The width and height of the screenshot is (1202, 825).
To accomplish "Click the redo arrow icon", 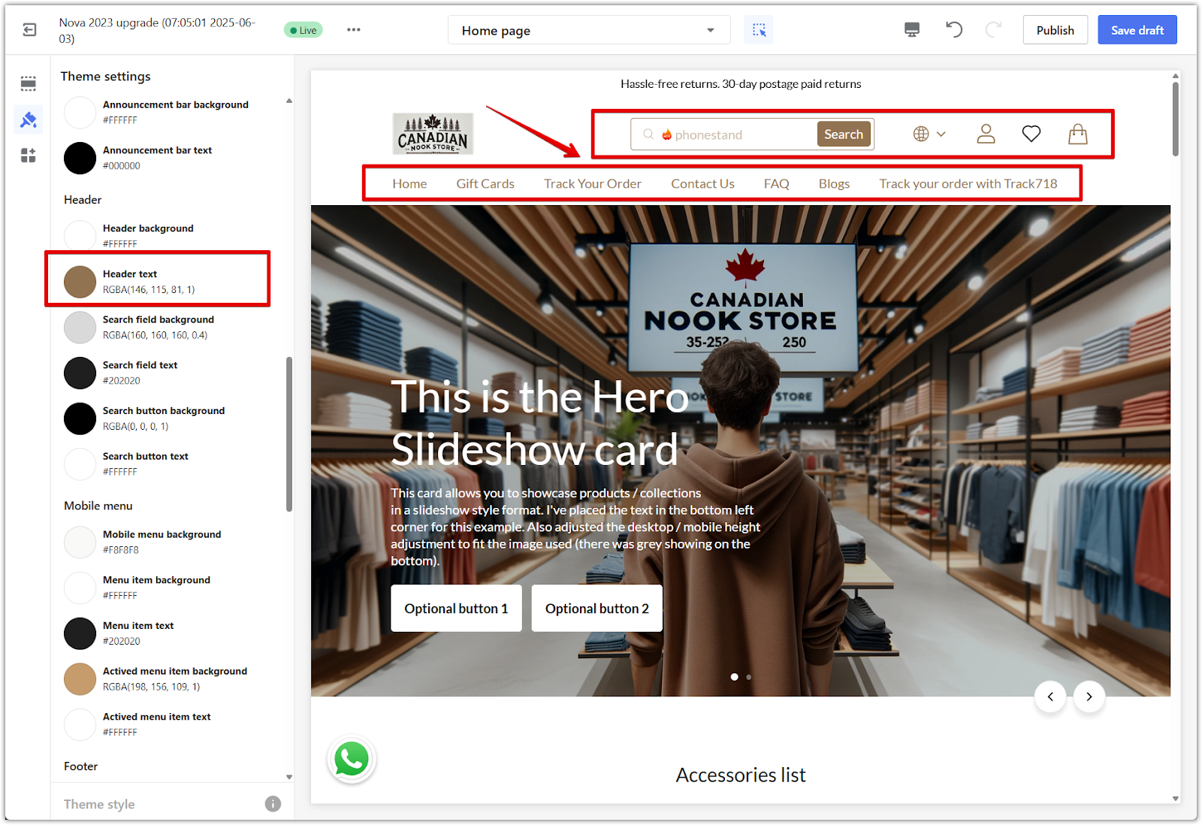I will click(x=993, y=30).
